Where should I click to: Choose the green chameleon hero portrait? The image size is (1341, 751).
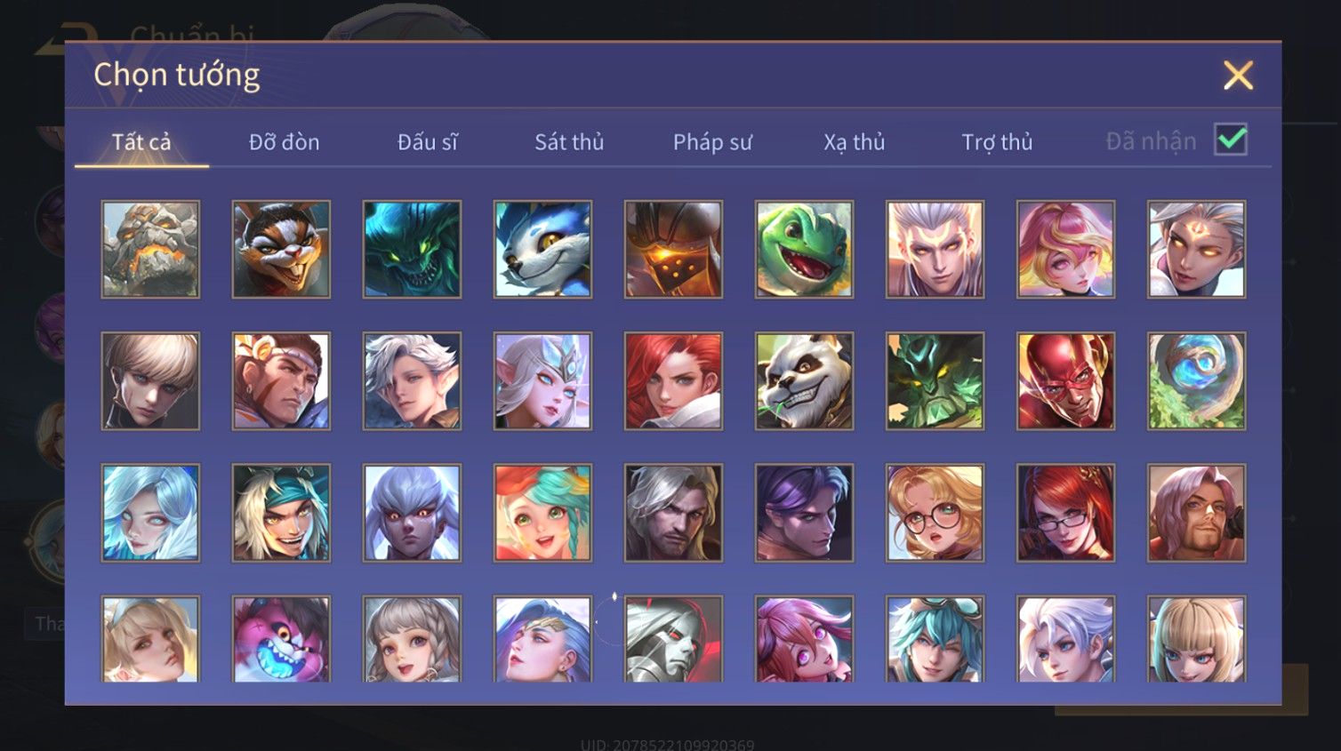[x=804, y=249]
